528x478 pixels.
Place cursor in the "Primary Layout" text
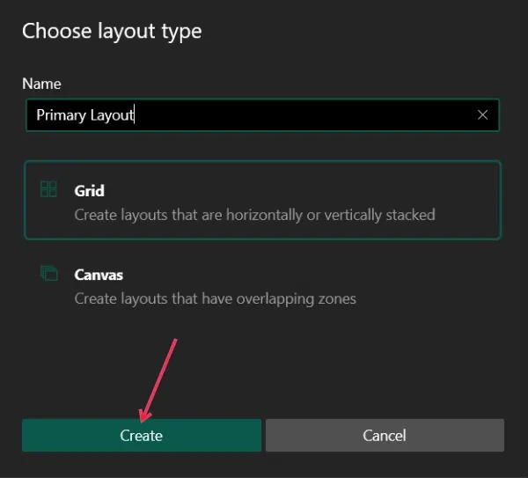(85, 115)
